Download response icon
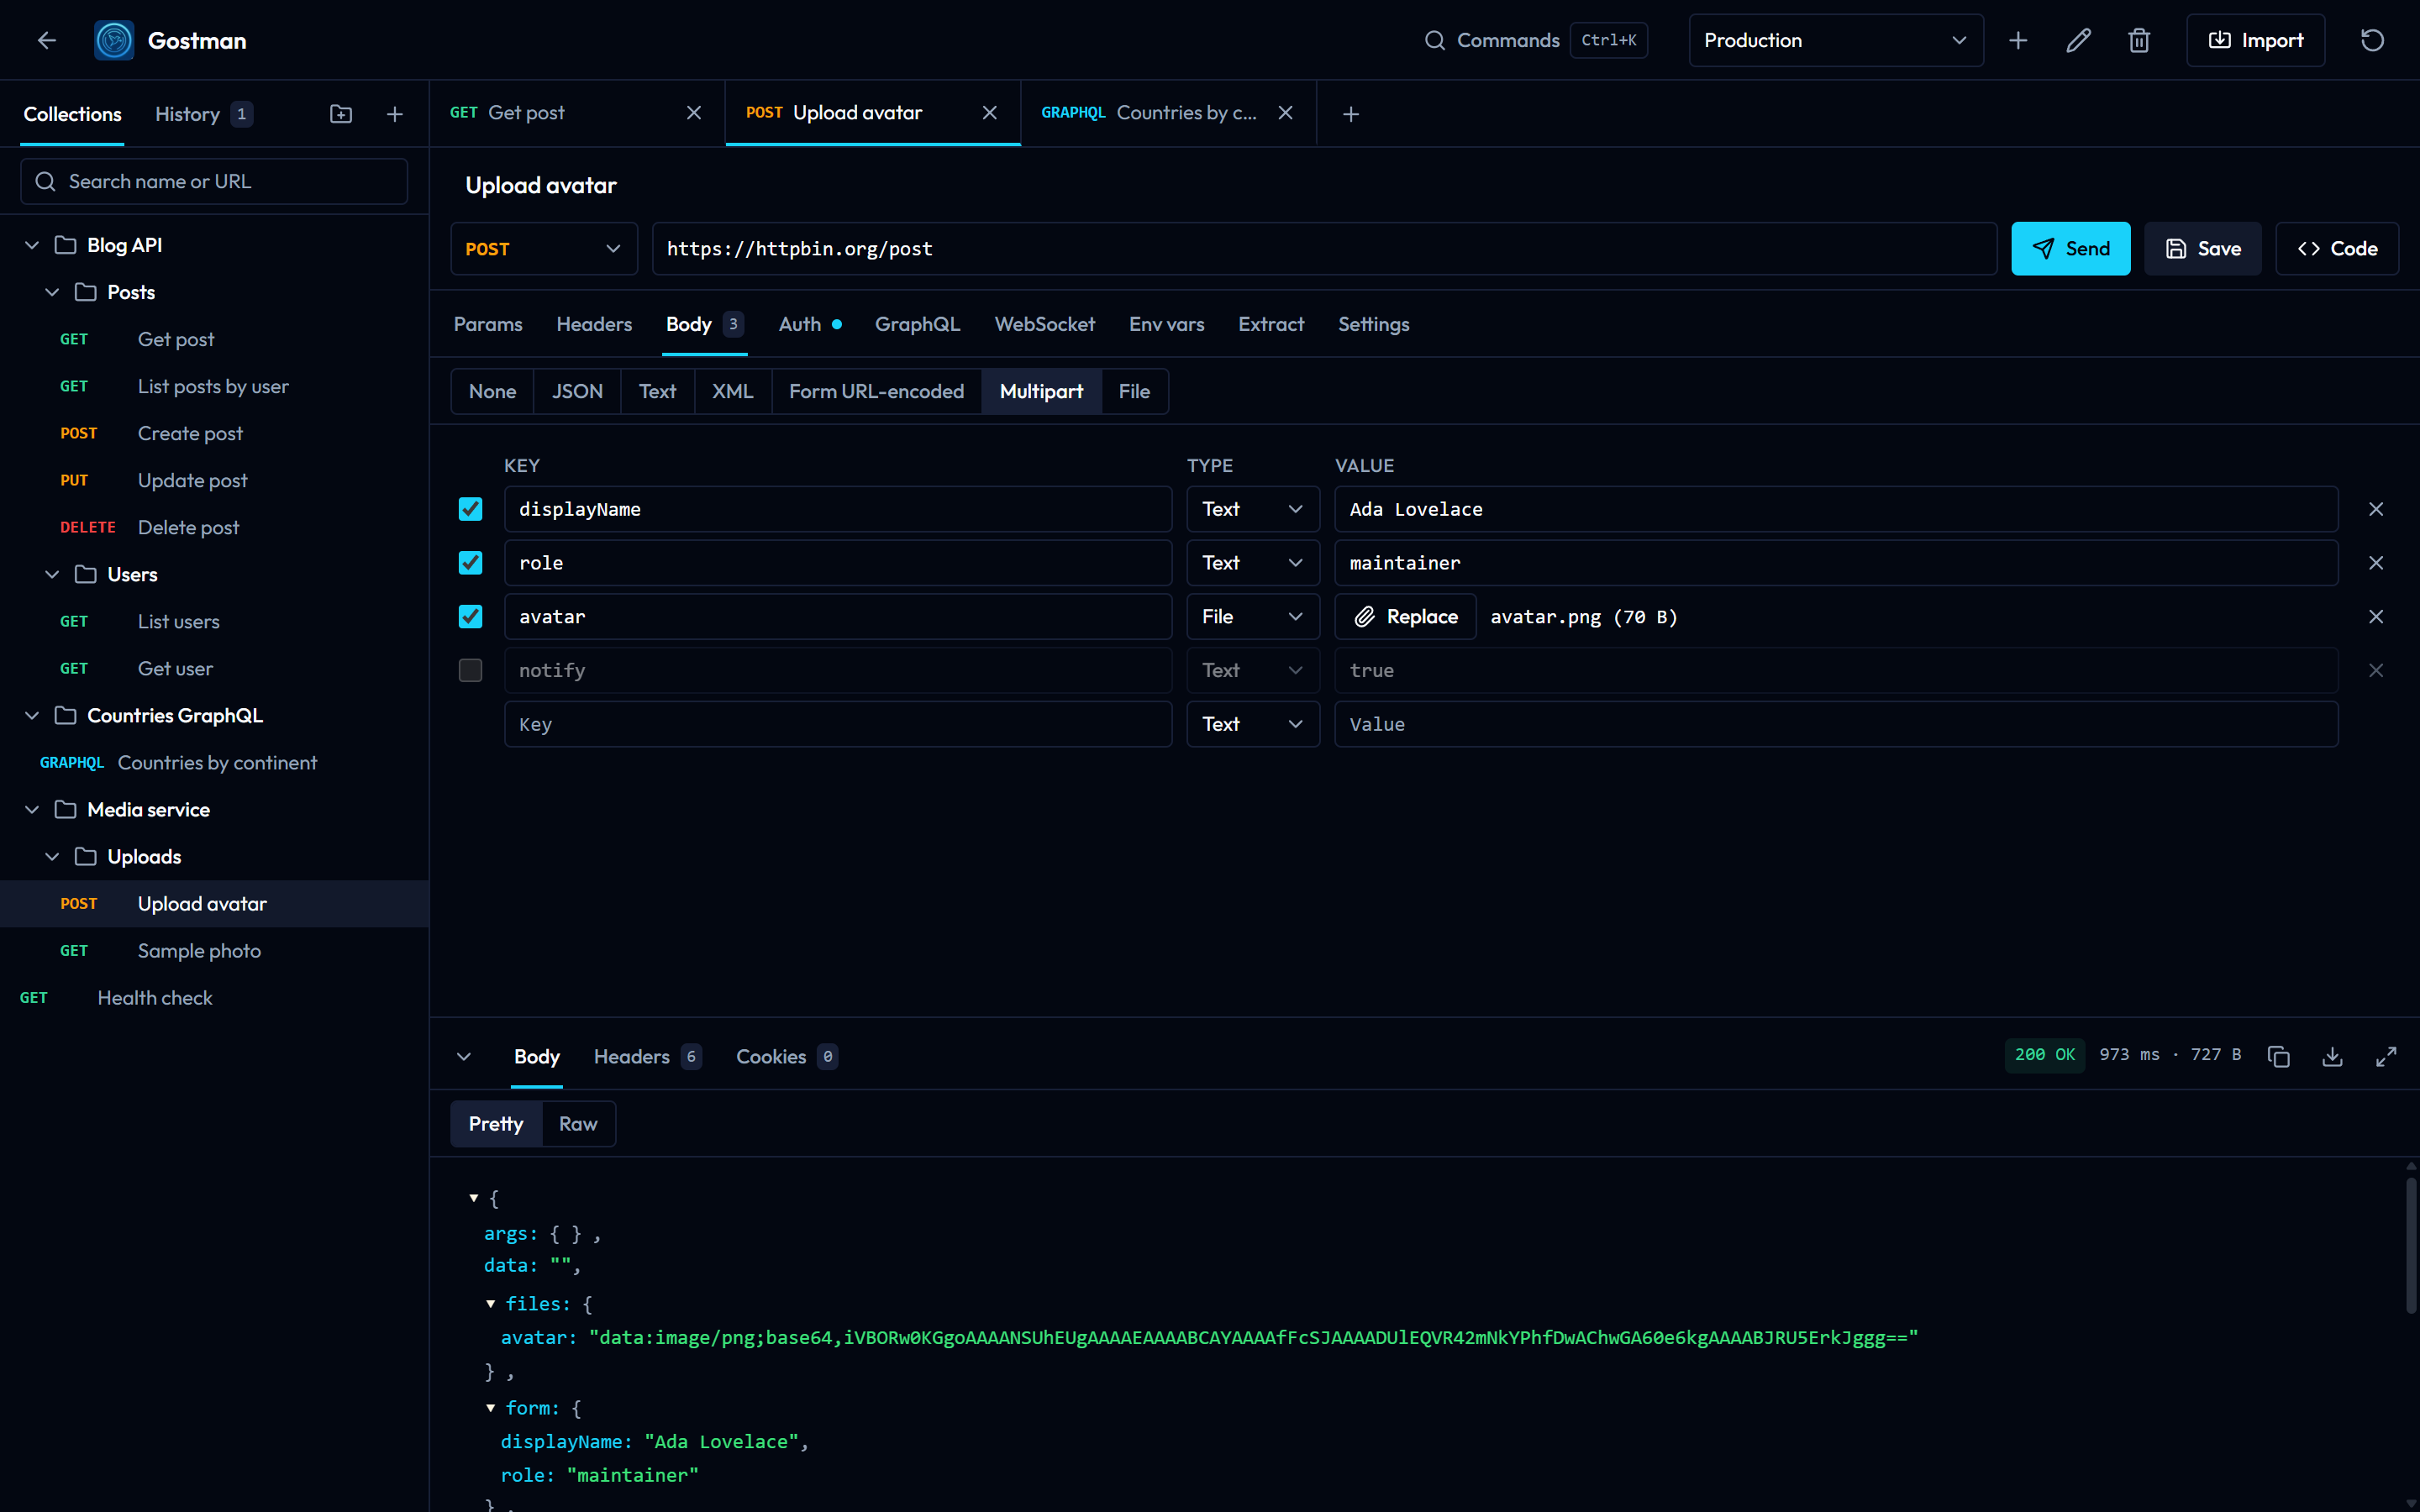 (x=2332, y=1056)
